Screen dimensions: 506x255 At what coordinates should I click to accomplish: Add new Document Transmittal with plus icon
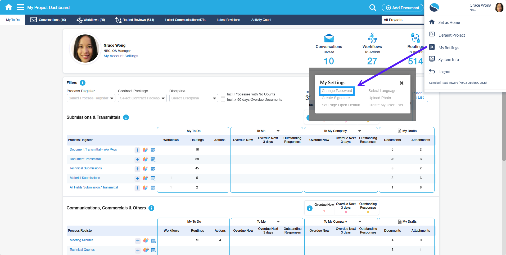pos(137,160)
